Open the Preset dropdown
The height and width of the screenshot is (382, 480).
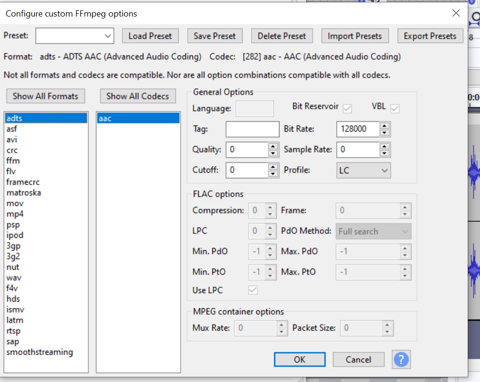coord(75,36)
